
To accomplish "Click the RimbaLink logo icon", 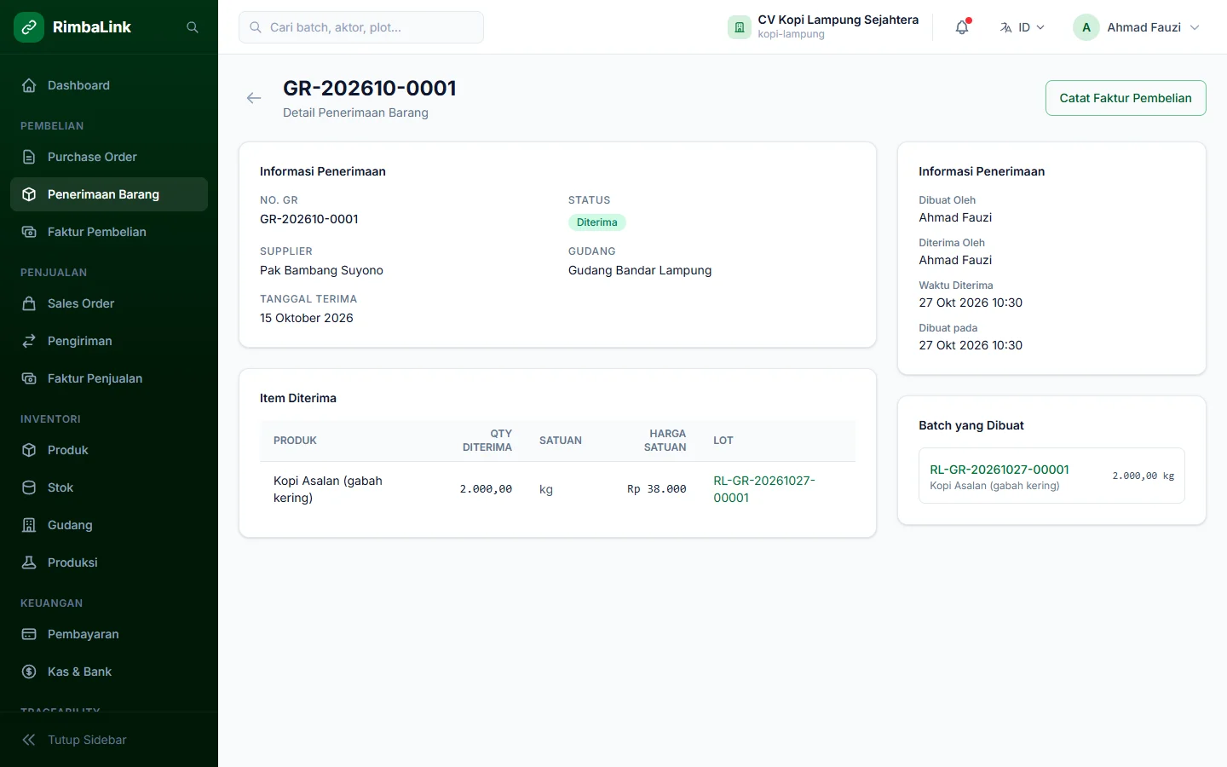I will (29, 27).
